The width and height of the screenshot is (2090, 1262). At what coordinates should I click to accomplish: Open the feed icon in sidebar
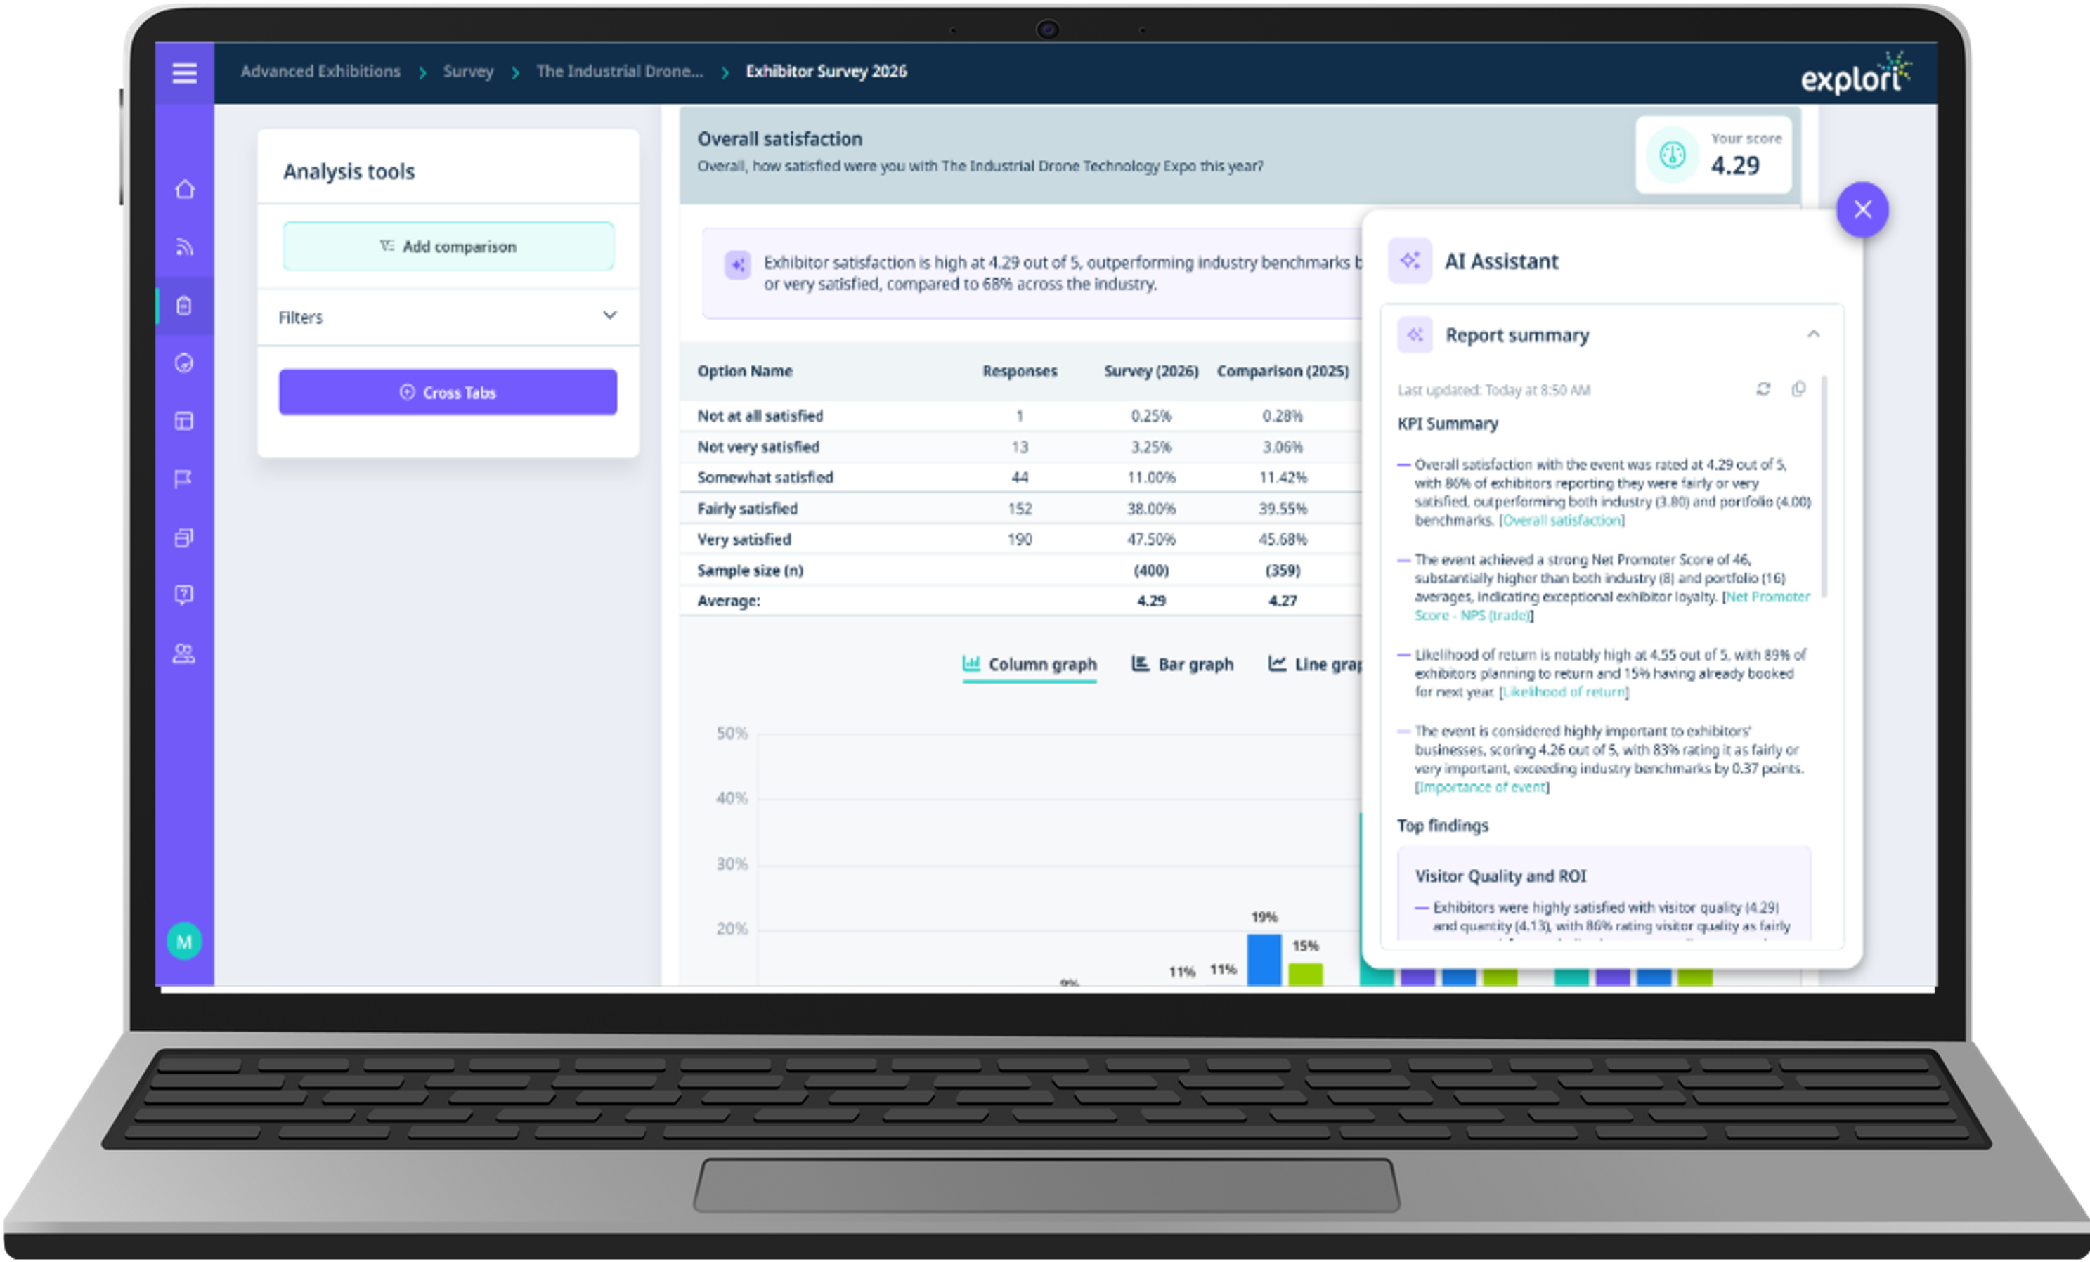pyautogui.click(x=184, y=247)
